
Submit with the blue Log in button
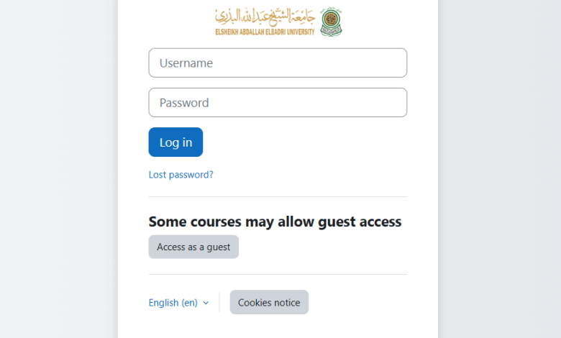tap(175, 142)
